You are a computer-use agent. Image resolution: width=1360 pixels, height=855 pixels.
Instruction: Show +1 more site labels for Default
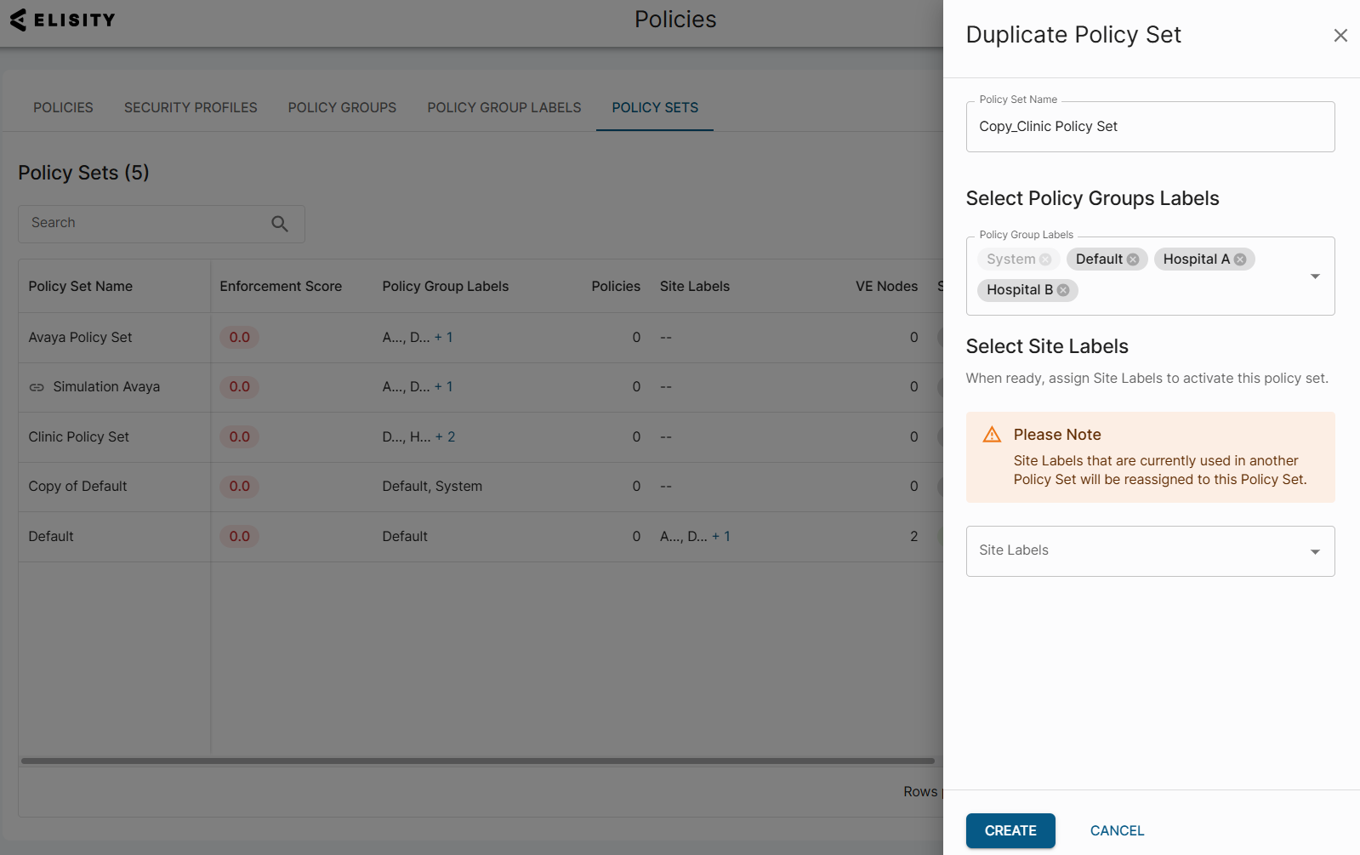721,537
